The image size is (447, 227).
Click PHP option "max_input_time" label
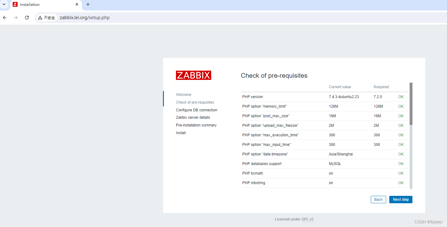pyautogui.click(x=267, y=145)
